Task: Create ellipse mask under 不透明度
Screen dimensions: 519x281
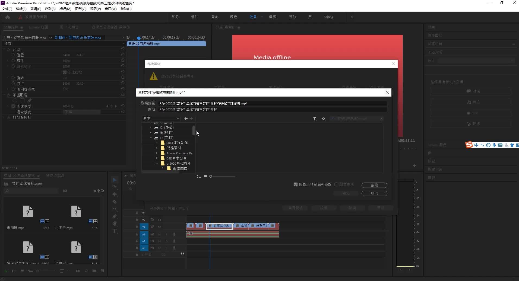Action: point(15,100)
